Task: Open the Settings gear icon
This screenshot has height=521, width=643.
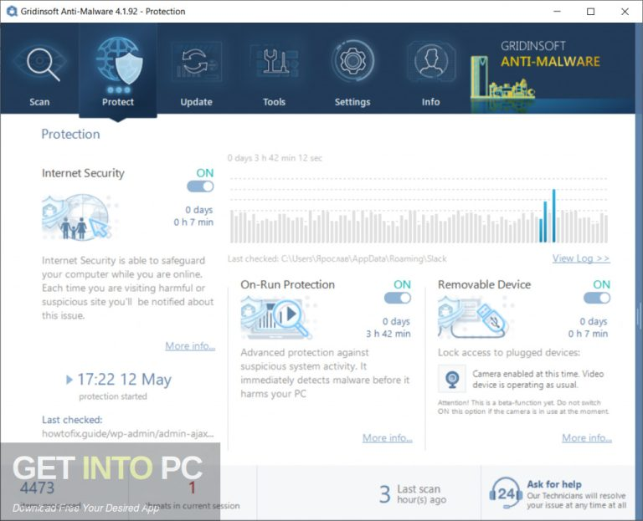Action: coord(352,61)
